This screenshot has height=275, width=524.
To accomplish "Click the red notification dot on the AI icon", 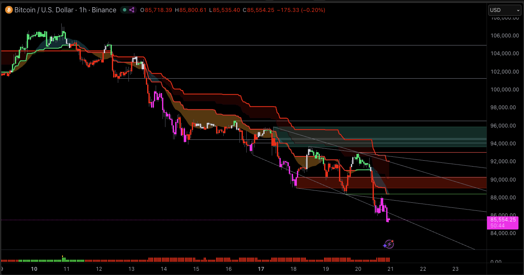I will tap(392, 241).
